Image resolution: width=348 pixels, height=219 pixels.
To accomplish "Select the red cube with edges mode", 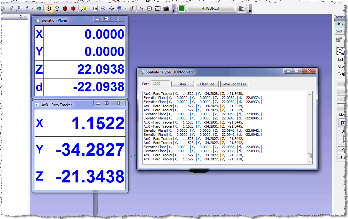I will pyautogui.click(x=65, y=9).
